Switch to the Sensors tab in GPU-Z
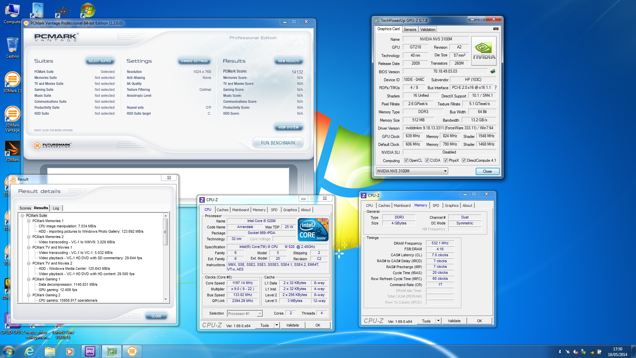 (410, 30)
